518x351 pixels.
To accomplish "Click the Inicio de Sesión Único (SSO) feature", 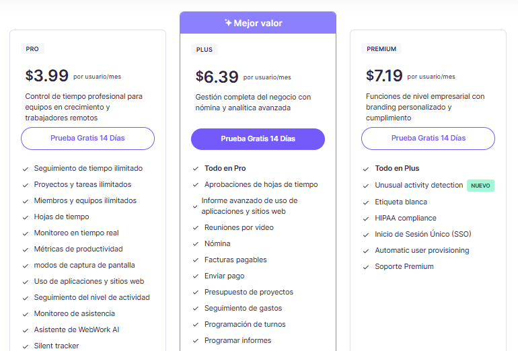I will click(422, 235).
